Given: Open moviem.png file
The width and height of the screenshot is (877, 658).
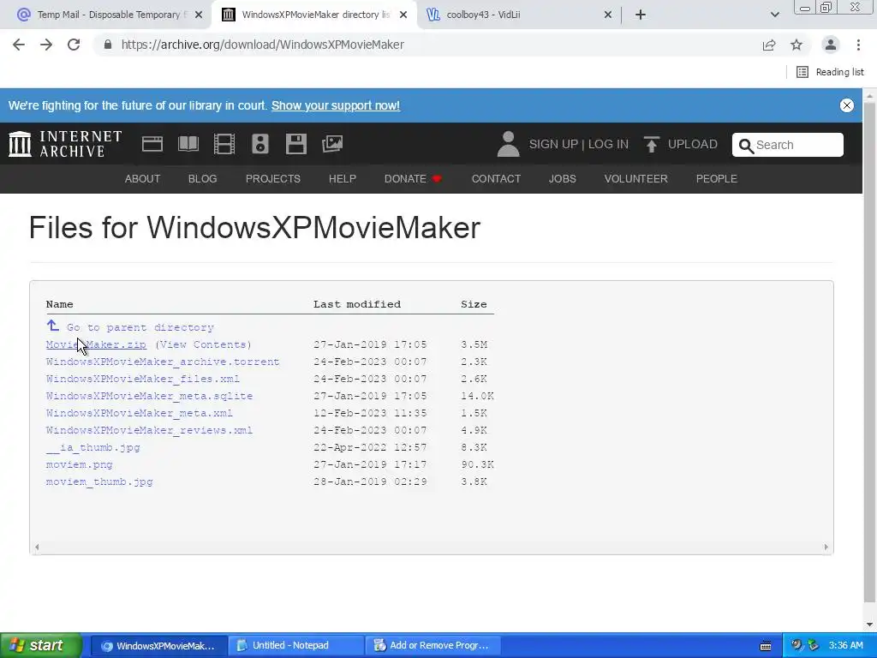Looking at the screenshot, I should tap(80, 464).
